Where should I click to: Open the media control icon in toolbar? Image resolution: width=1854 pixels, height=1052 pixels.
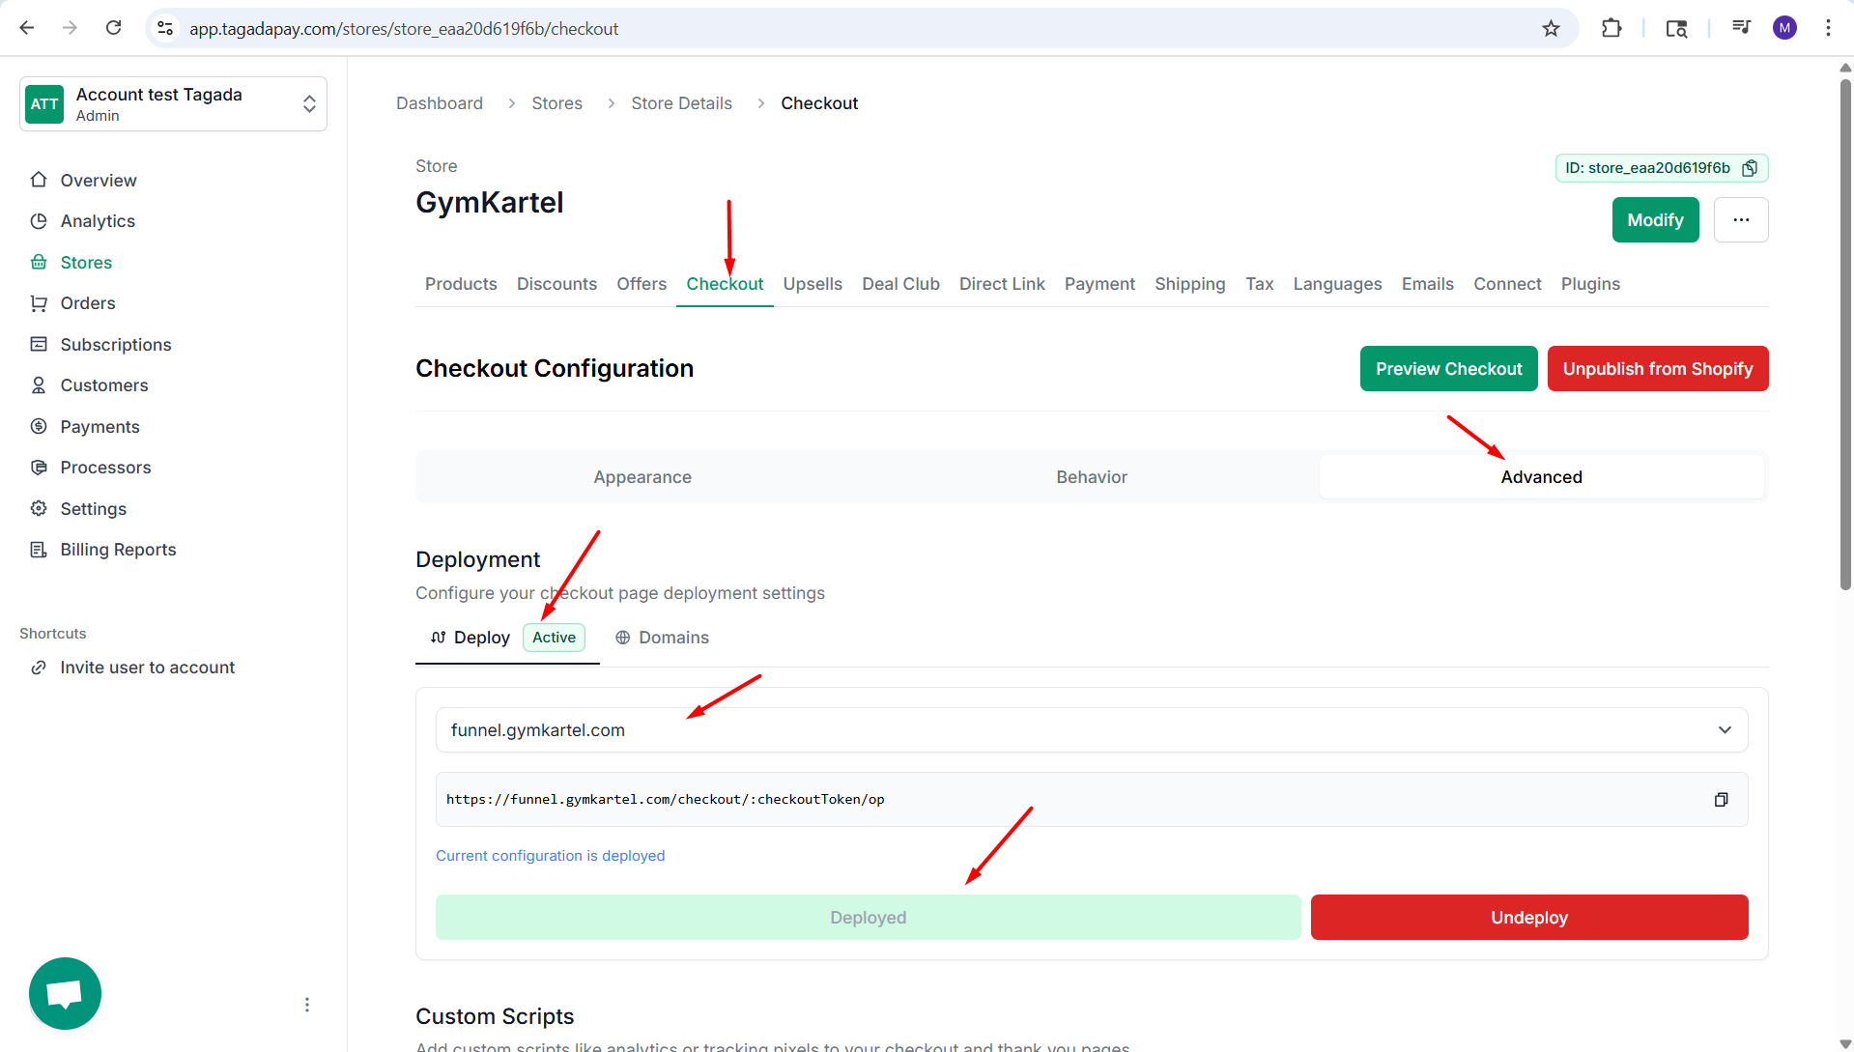tap(1741, 28)
